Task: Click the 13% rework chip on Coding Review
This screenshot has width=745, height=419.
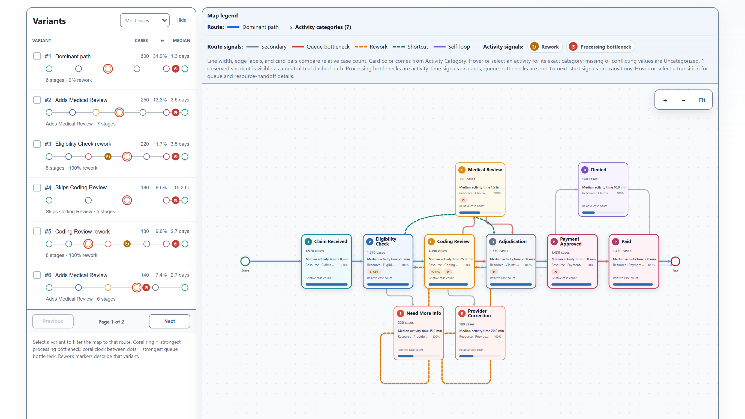Action: coord(435,272)
